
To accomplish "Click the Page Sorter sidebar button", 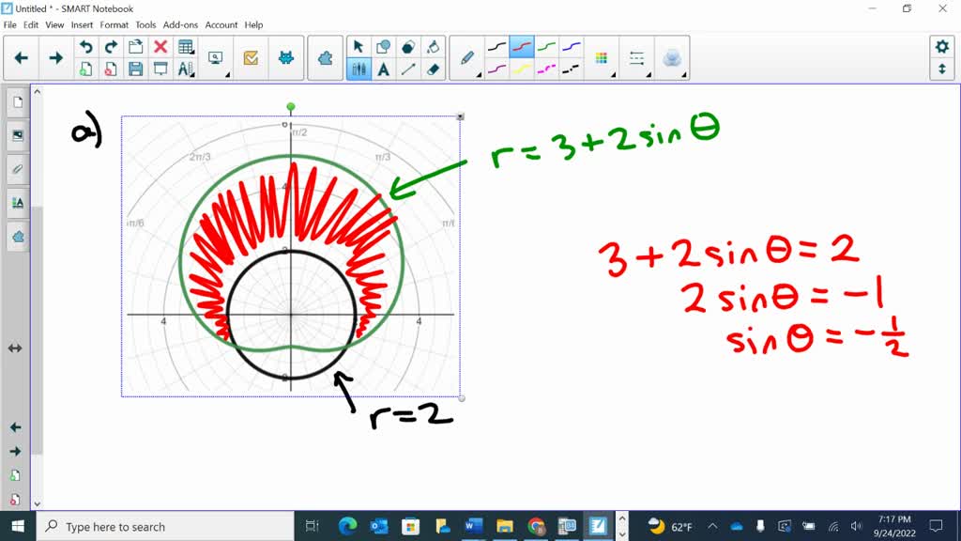I will [x=17, y=103].
